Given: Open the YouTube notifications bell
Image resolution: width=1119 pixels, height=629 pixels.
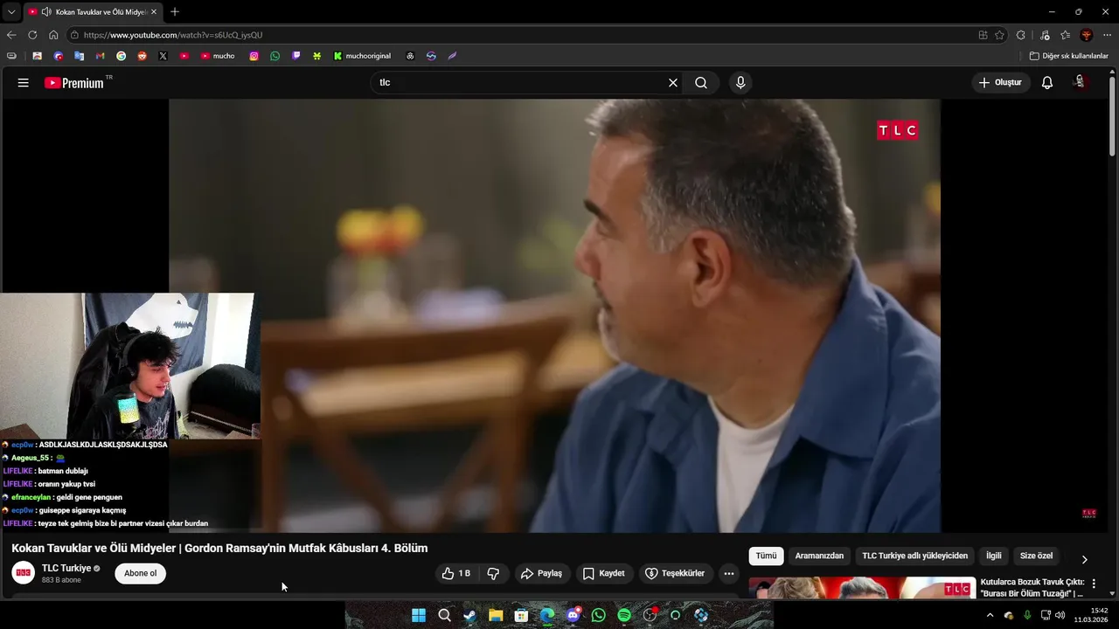Looking at the screenshot, I should click(x=1047, y=83).
